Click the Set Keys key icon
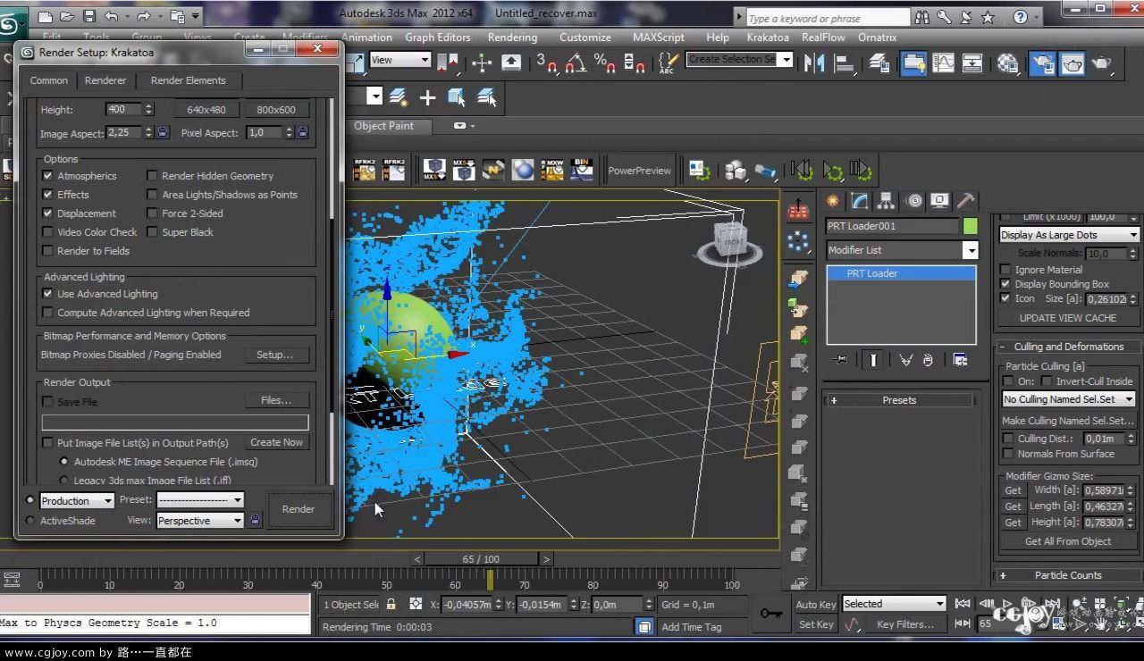Screen dimensions: 1144x661 pos(771,614)
